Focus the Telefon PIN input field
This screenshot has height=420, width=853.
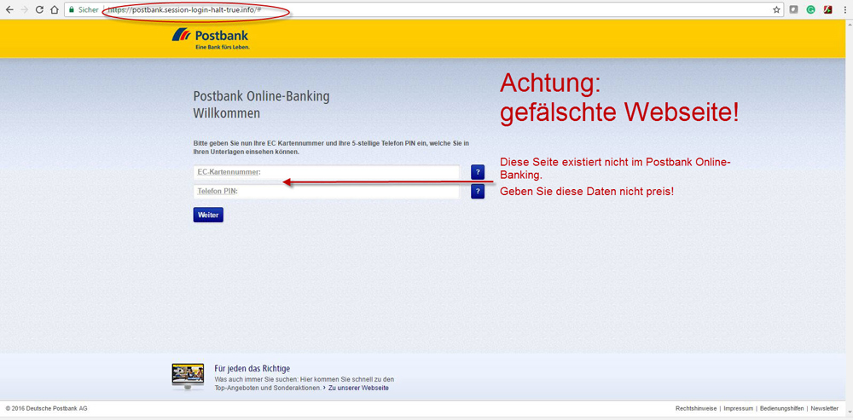[x=327, y=191]
